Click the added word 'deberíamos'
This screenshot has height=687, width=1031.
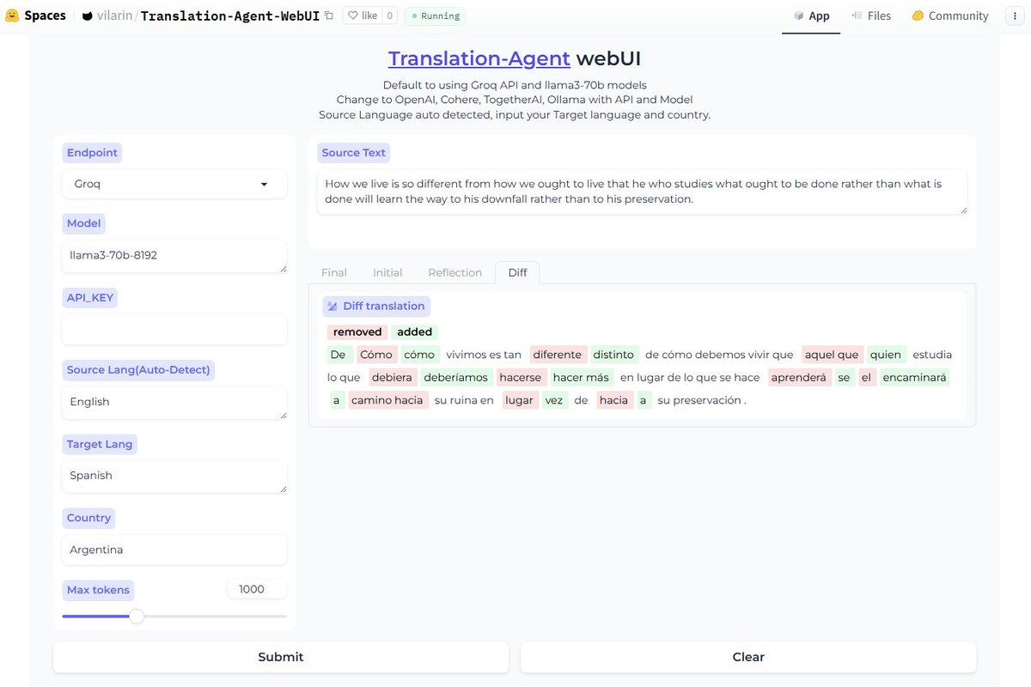click(456, 377)
